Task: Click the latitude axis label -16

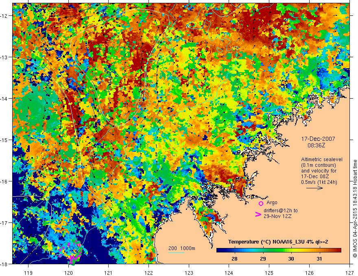Action: [x=4, y=181]
